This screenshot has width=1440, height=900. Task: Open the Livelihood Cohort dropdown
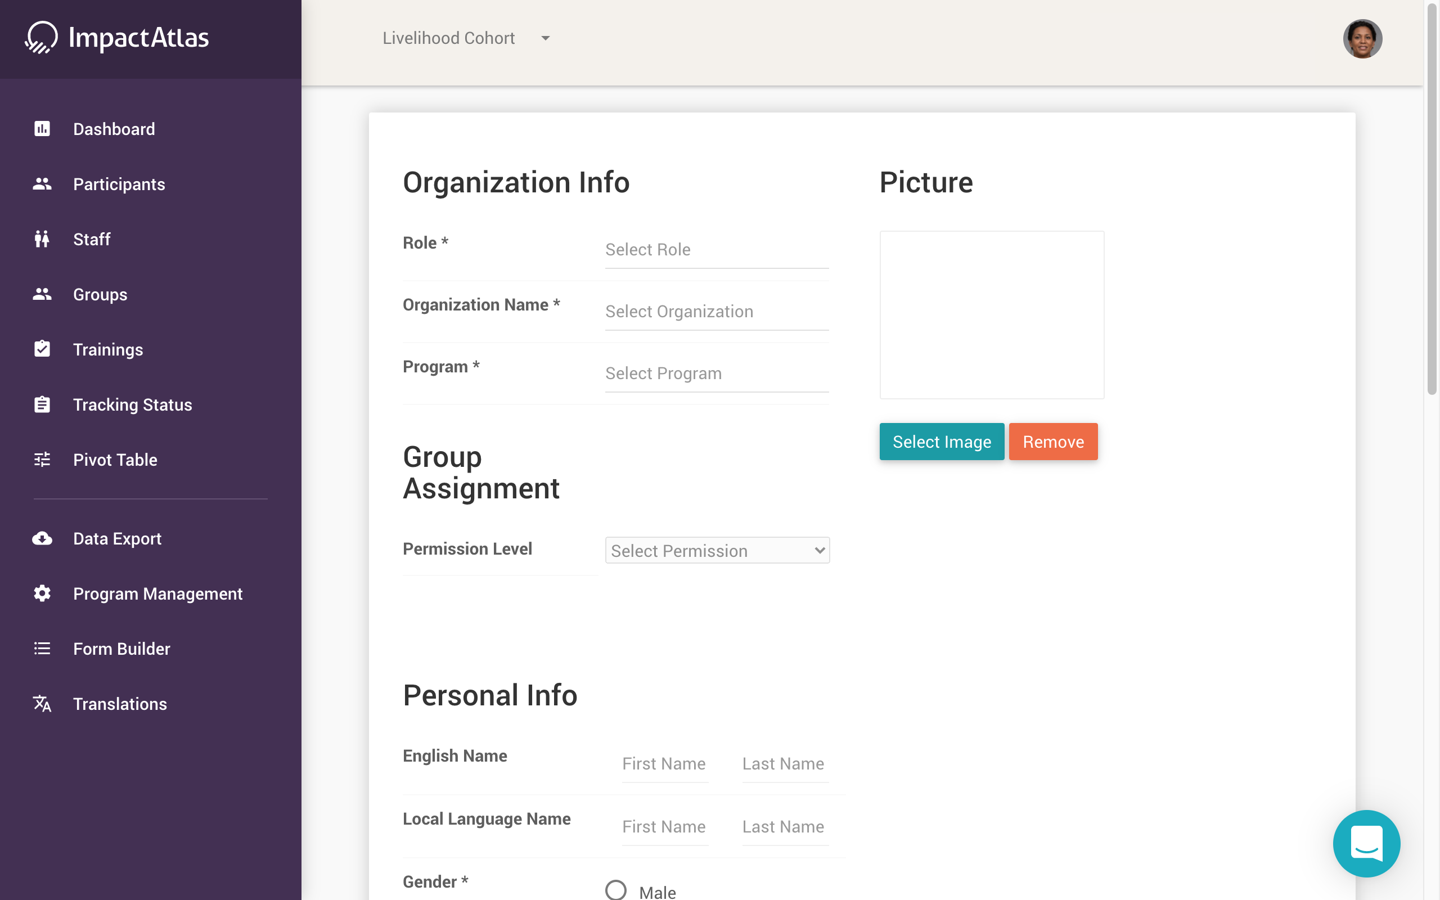click(466, 38)
